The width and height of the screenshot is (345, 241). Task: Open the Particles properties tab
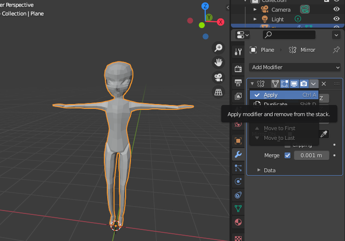(238, 168)
